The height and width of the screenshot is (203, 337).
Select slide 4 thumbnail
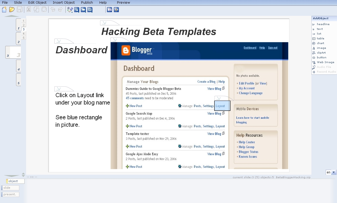pyautogui.click(x=18, y=66)
